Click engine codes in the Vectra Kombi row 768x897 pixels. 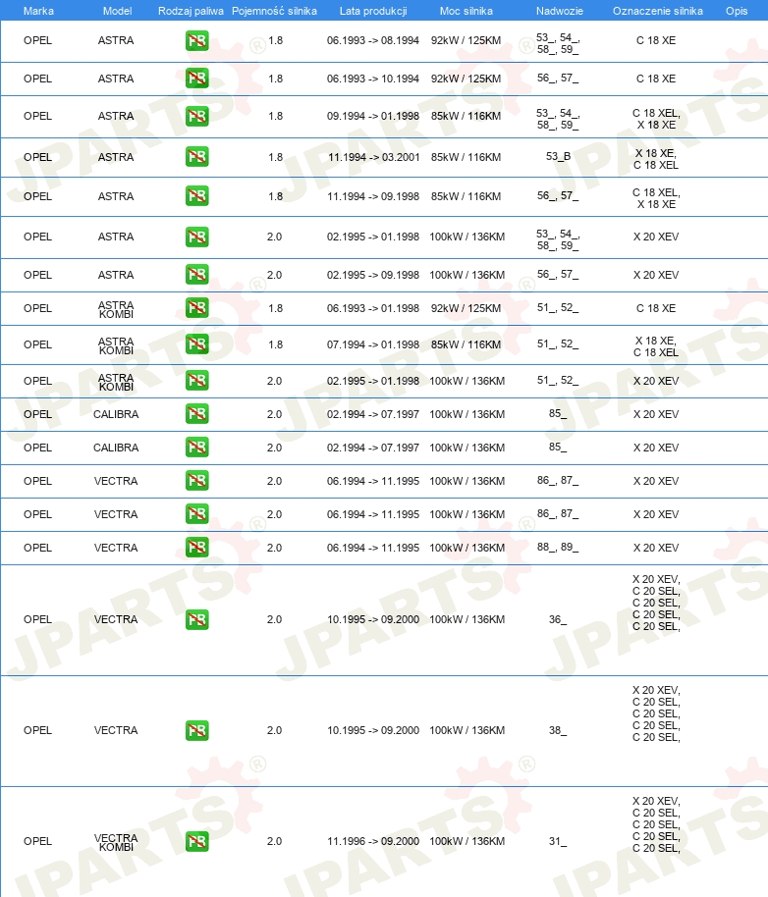[656, 824]
